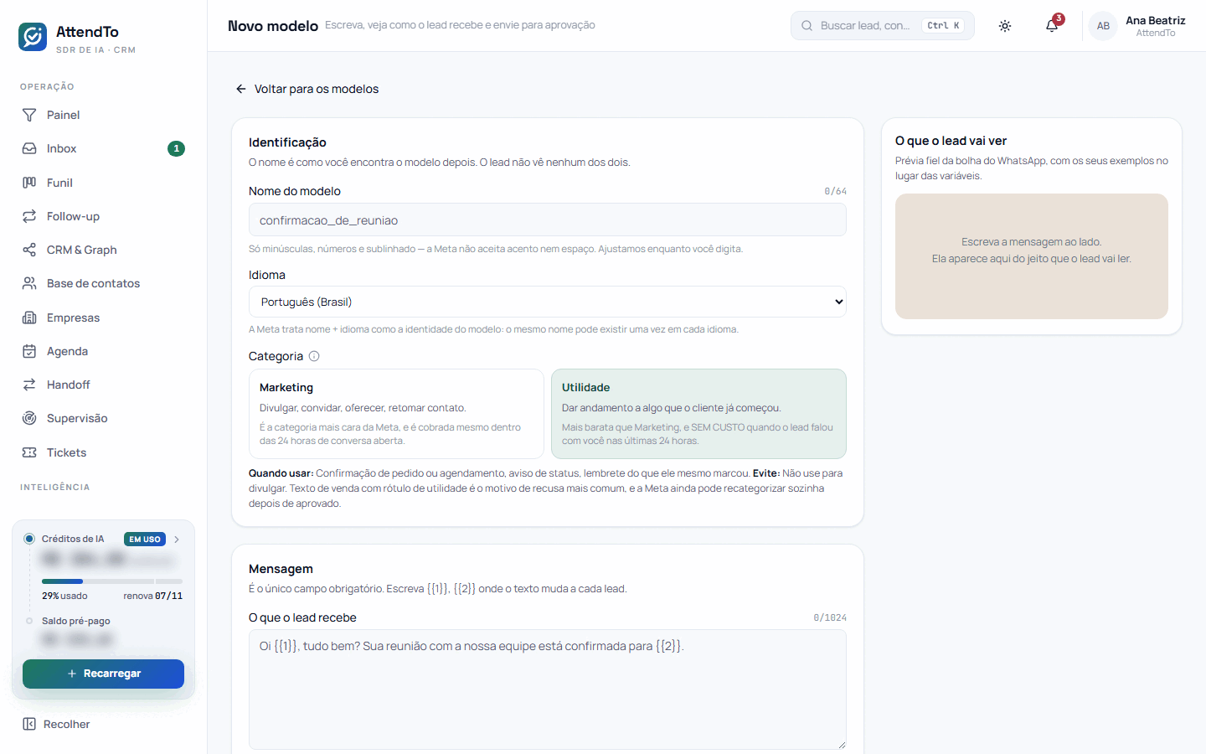The height and width of the screenshot is (754, 1206).
Task: Expand Créditos de IA chevron
Action: coord(177,540)
